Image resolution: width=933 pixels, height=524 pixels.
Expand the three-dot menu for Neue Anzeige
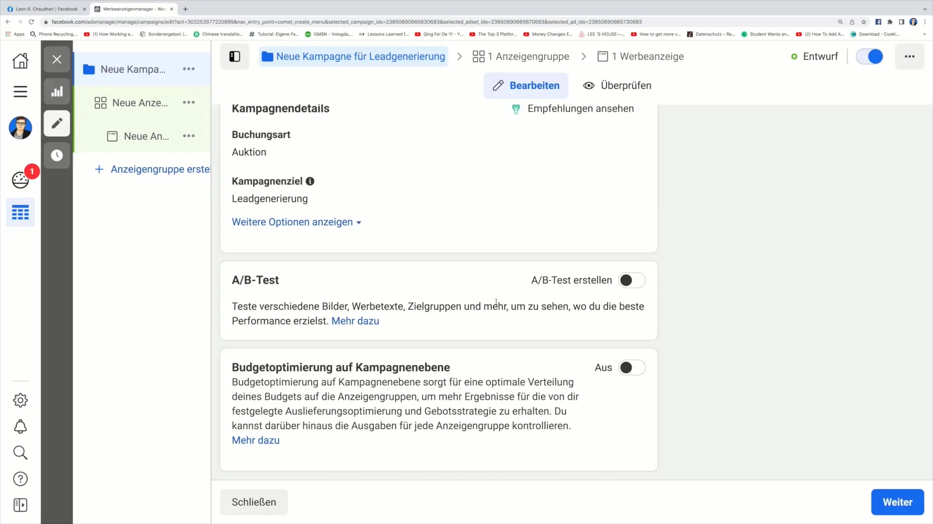(189, 136)
